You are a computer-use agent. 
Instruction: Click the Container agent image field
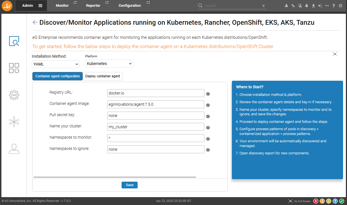(156, 104)
